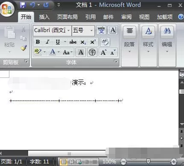Open Word Help question mark
The width and height of the screenshot is (184, 166).
point(181,17)
